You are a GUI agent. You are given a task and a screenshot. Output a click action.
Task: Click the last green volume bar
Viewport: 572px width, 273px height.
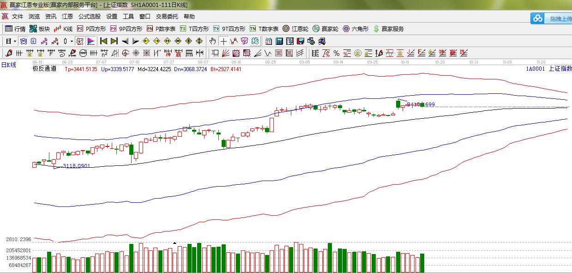click(x=422, y=263)
